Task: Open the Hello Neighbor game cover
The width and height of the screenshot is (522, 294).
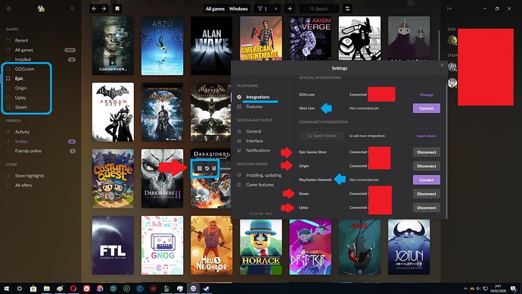Action: [211, 246]
